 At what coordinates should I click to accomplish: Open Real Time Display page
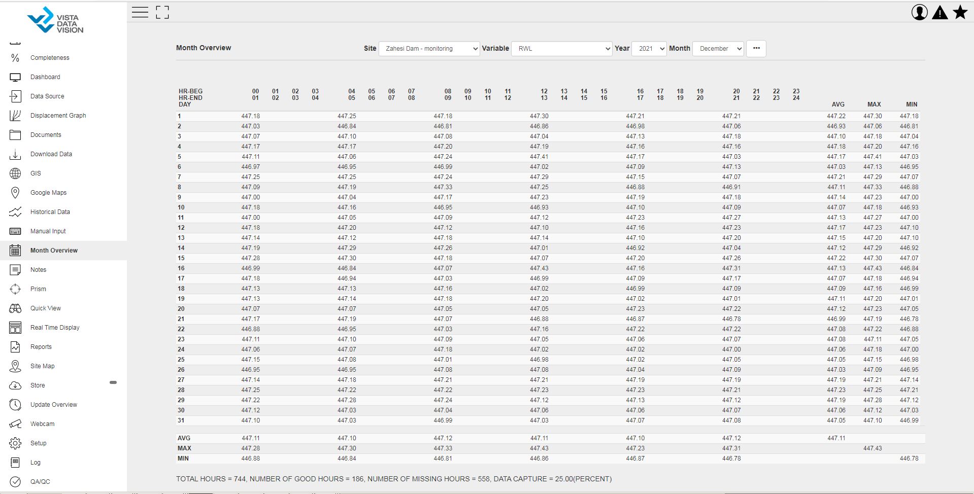pyautogui.click(x=55, y=328)
